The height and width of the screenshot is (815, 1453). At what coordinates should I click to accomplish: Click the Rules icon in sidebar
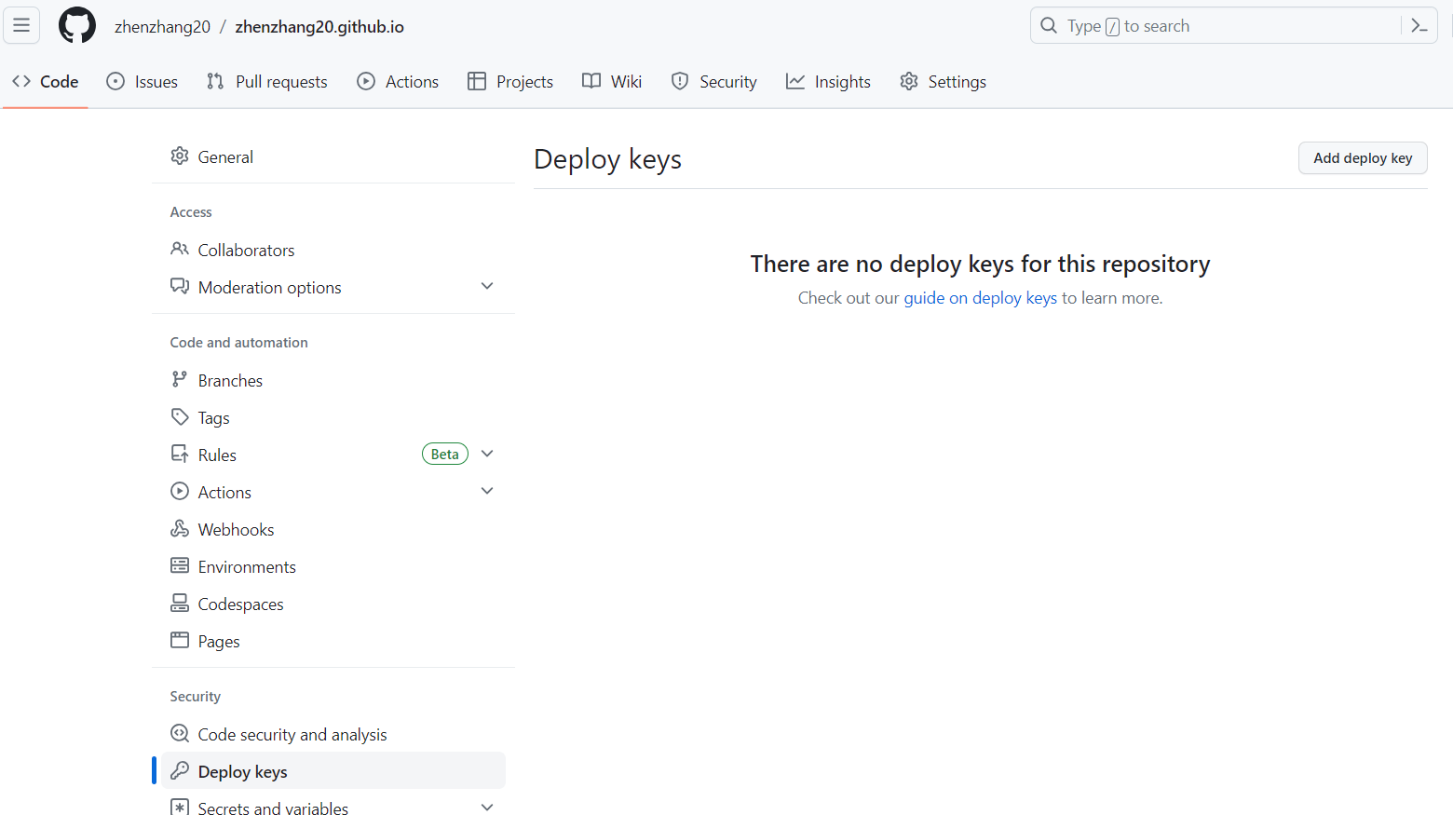pos(180,455)
